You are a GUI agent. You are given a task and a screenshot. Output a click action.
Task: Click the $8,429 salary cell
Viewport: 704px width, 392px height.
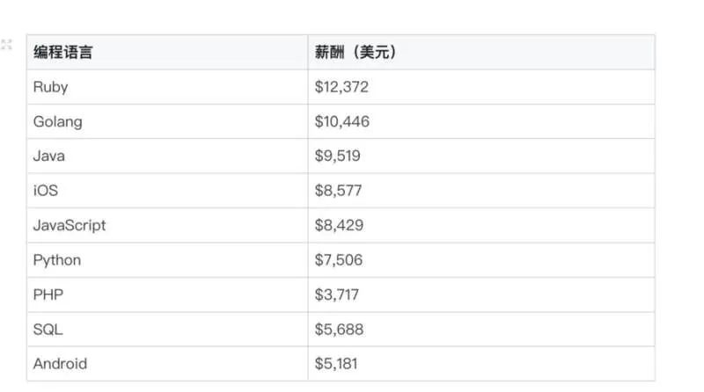click(481, 225)
